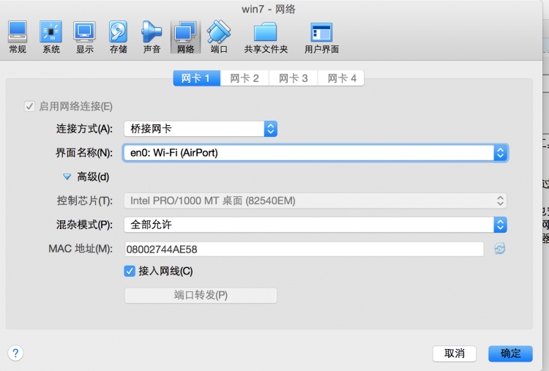Viewport: 549px width, 371px height.
Task: Click the 端口转发(P) button
Action: [201, 295]
